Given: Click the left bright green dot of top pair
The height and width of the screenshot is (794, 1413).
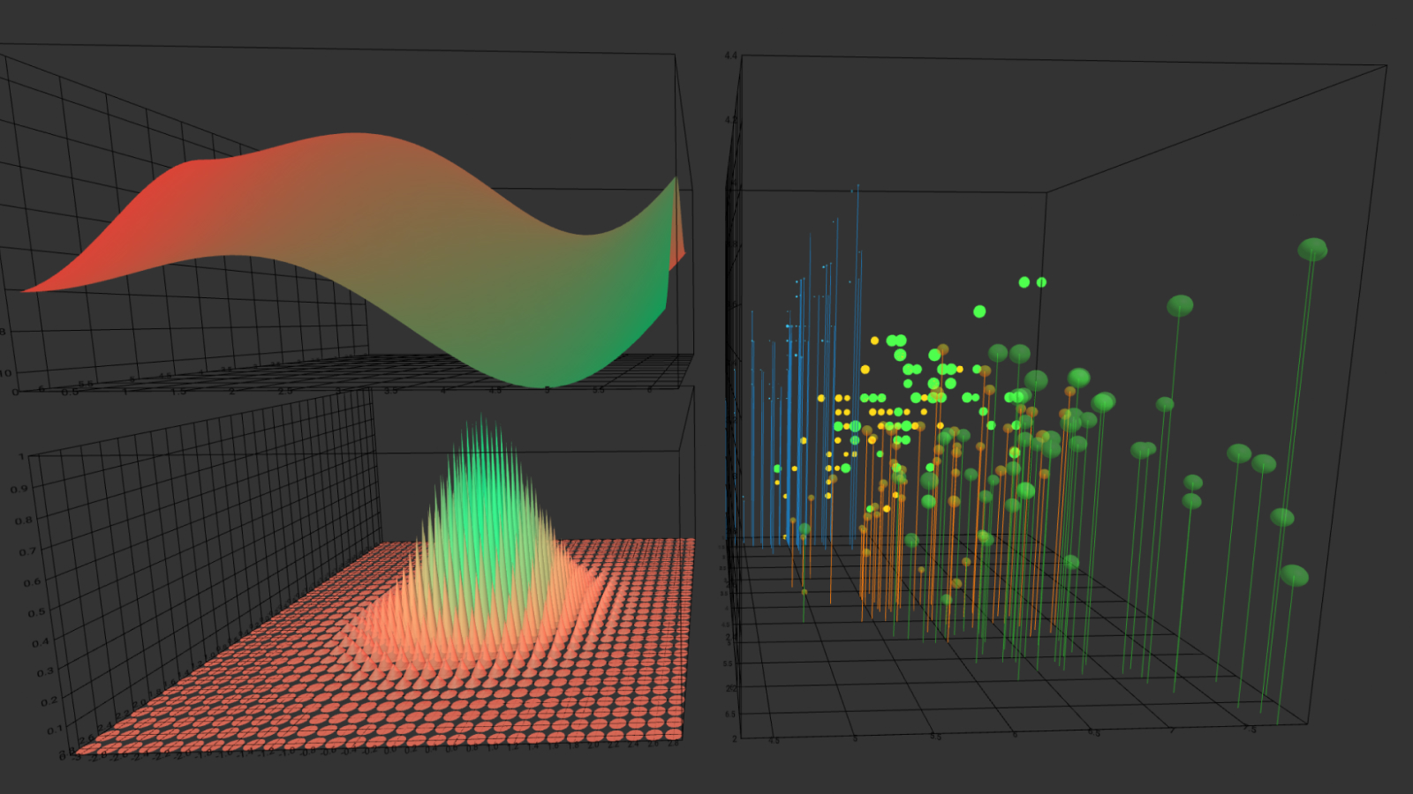Looking at the screenshot, I should pyautogui.click(x=1024, y=282).
